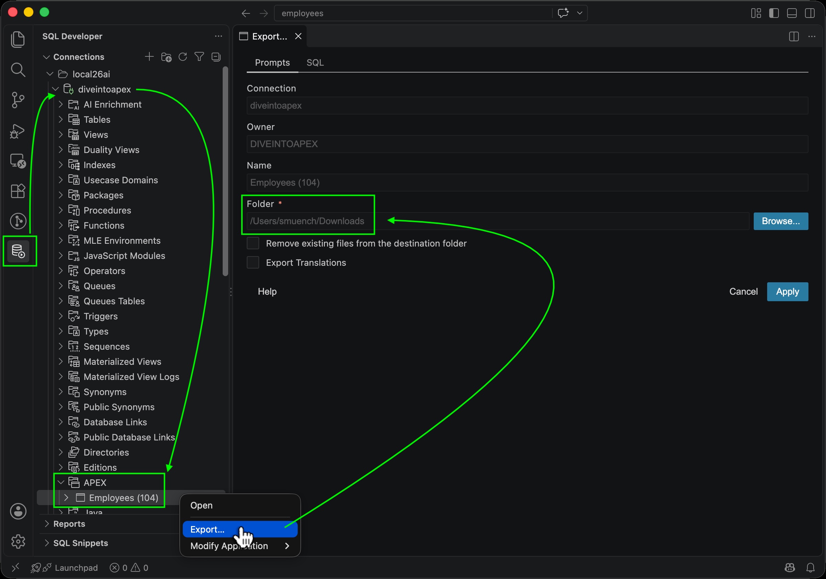Choose Export... from the context menu
Viewport: 826px width, 579px height.
point(240,529)
